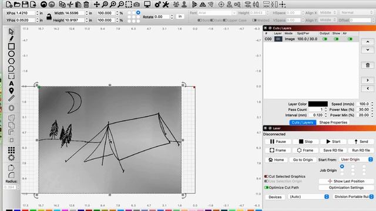376x211 pixels.
Task: Toggle Output for layer C00
Action: [325, 39]
